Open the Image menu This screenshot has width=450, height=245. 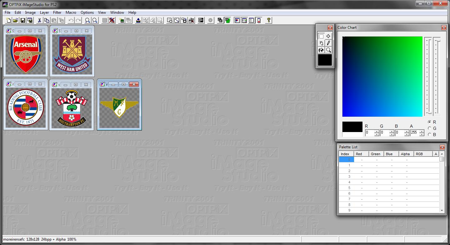tap(30, 13)
